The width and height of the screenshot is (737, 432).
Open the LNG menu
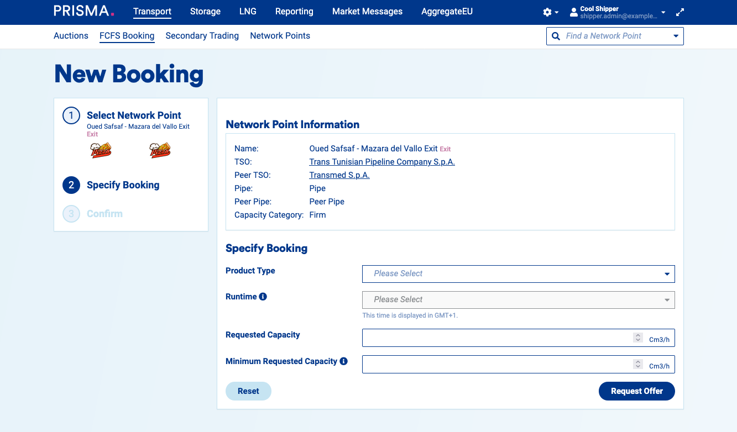pos(248,11)
